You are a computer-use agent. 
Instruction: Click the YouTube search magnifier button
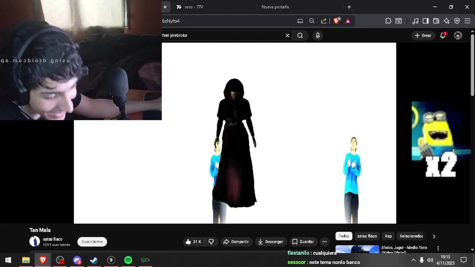(300, 36)
